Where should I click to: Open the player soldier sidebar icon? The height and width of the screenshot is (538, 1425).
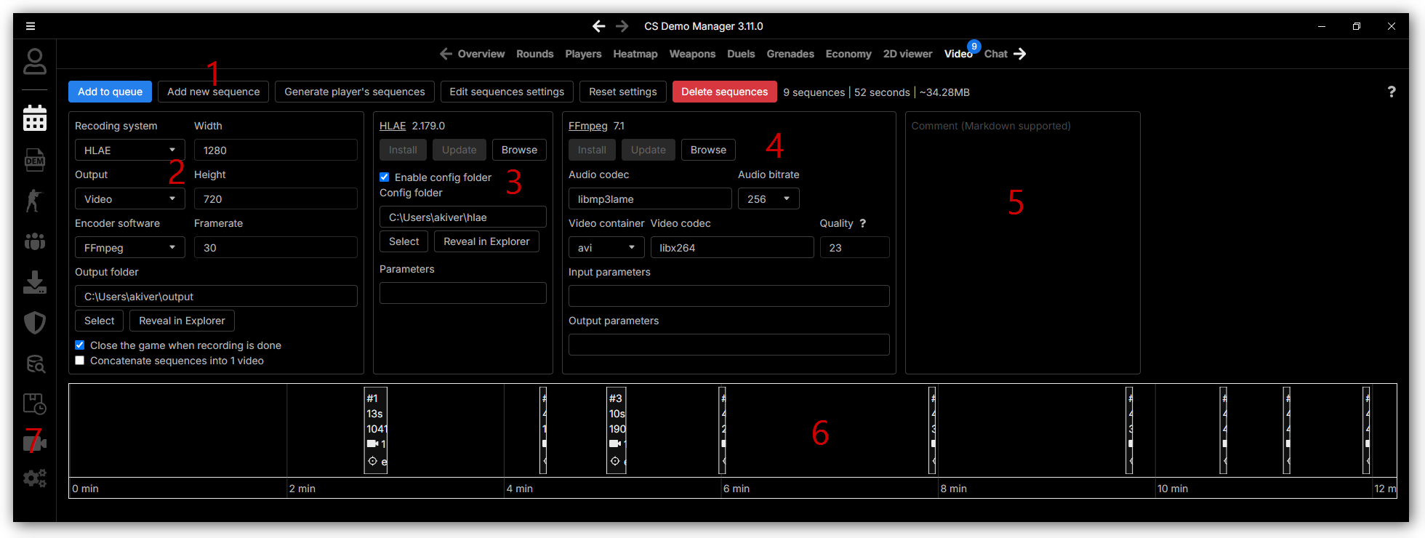click(x=34, y=200)
